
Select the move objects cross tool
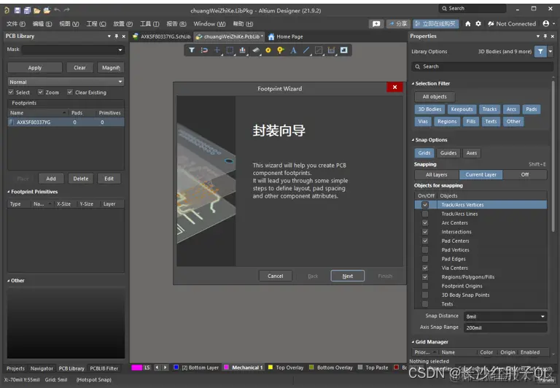217,50
